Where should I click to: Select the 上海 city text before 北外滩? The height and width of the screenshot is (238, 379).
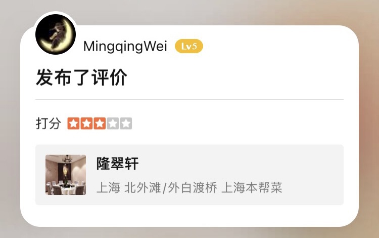pos(108,188)
